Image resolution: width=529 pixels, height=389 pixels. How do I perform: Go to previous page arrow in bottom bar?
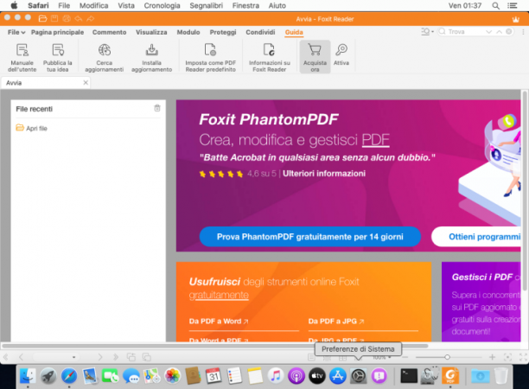tap(21, 357)
